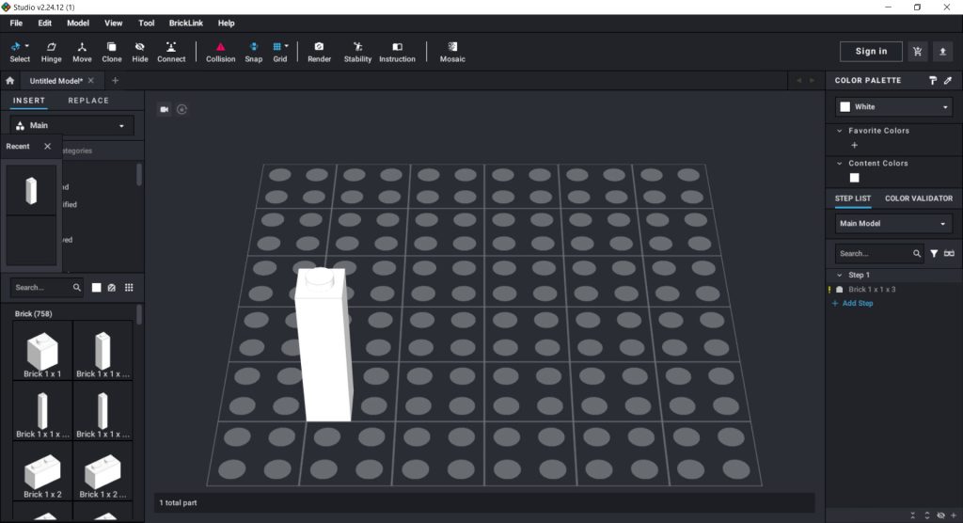Close the Recent parts popup
963x523 pixels.
pyautogui.click(x=47, y=146)
